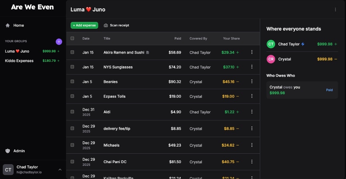The height and width of the screenshot is (179, 346).
Task: Click the Scan receipt button
Action: coord(117,25)
